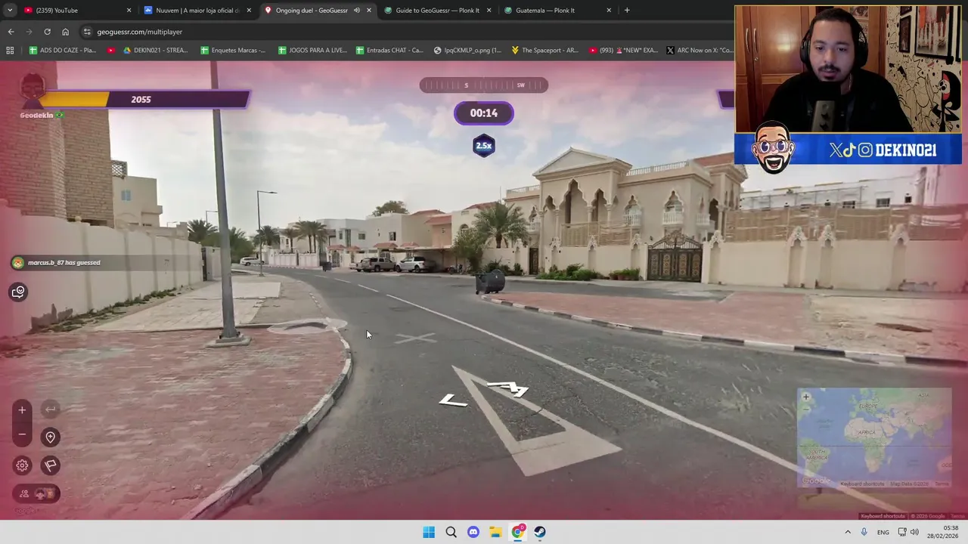This screenshot has width=968, height=544.
Task: Open GeoGuessr game settings gear
Action: 22,465
